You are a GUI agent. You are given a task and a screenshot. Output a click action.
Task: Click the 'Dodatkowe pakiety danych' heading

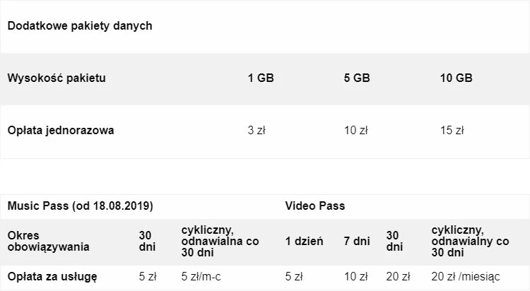tap(79, 26)
